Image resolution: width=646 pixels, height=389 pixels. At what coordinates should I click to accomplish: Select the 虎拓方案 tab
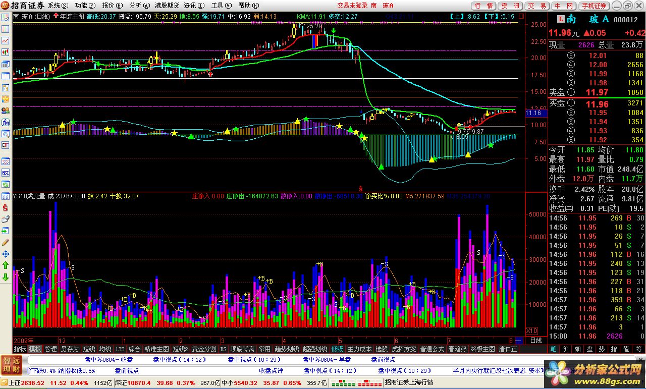coord(404,349)
